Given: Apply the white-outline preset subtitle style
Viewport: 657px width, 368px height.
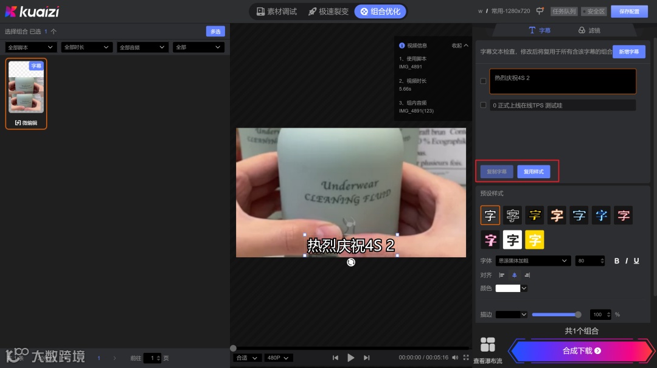Looking at the screenshot, I should click(x=490, y=215).
